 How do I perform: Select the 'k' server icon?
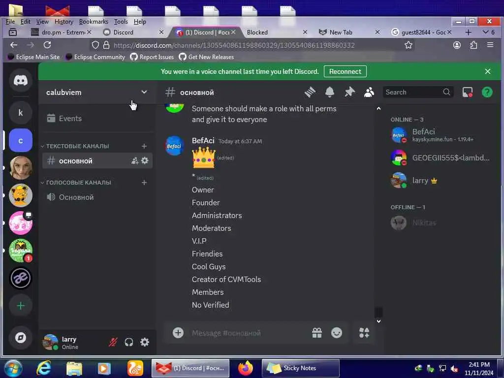click(21, 113)
